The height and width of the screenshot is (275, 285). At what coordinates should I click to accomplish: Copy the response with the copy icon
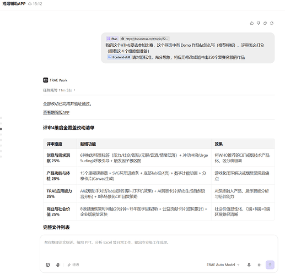(265, 23)
